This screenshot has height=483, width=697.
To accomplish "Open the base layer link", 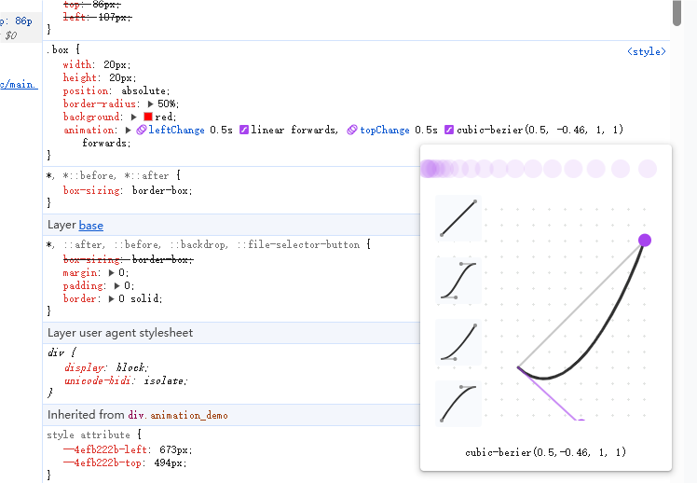I will pyautogui.click(x=91, y=226).
